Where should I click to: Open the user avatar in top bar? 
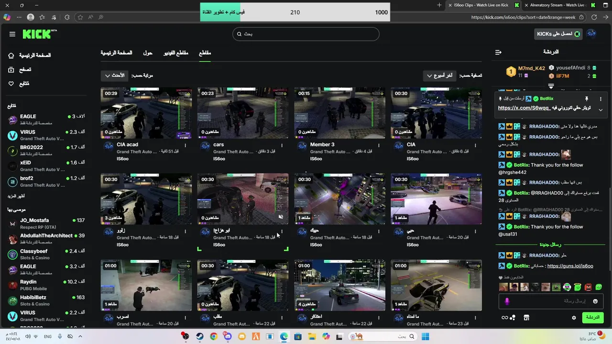(591, 33)
